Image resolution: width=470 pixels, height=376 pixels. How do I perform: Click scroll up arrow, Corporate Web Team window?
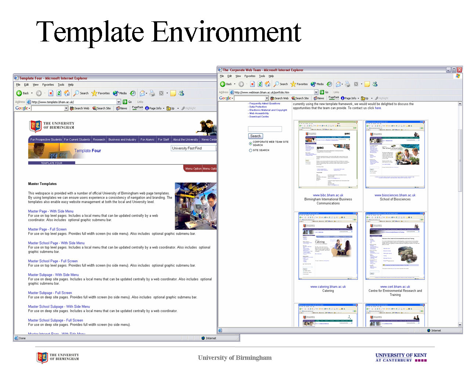pos(460,104)
